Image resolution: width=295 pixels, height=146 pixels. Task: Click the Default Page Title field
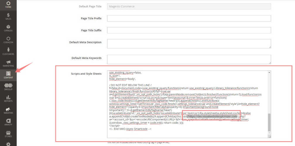(189, 6)
